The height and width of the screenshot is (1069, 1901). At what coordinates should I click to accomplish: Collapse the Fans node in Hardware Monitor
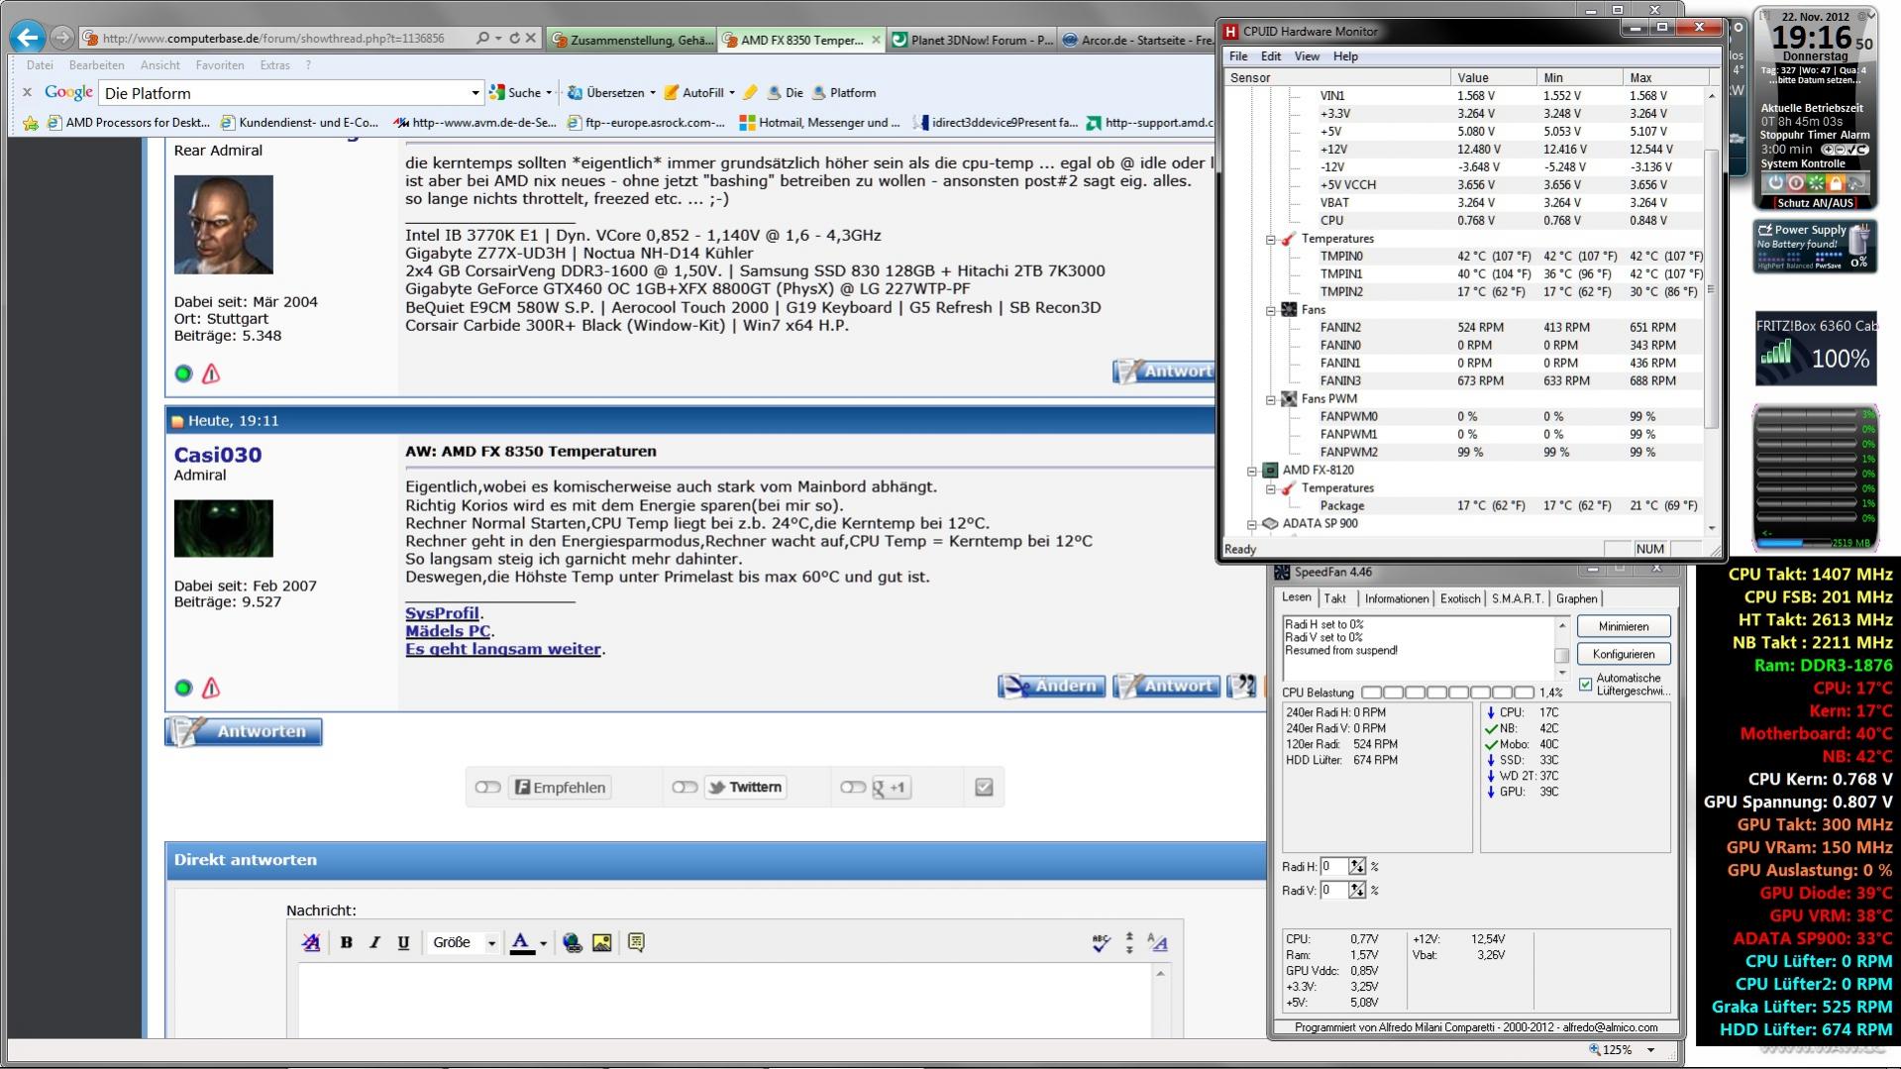[1271, 310]
